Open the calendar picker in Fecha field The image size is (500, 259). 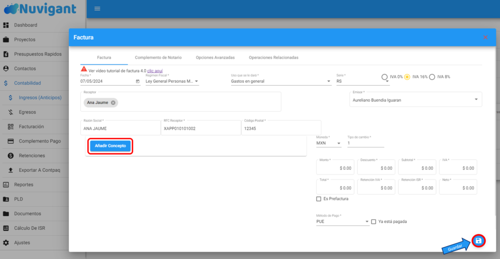pos(138,81)
